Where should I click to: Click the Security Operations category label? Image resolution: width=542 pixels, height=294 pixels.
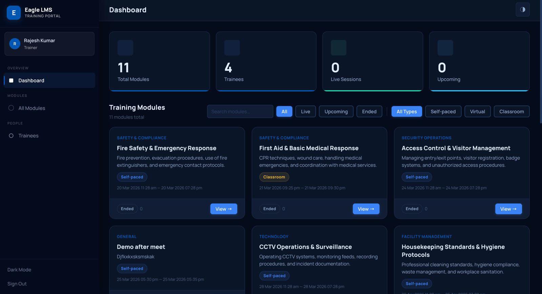(426, 138)
